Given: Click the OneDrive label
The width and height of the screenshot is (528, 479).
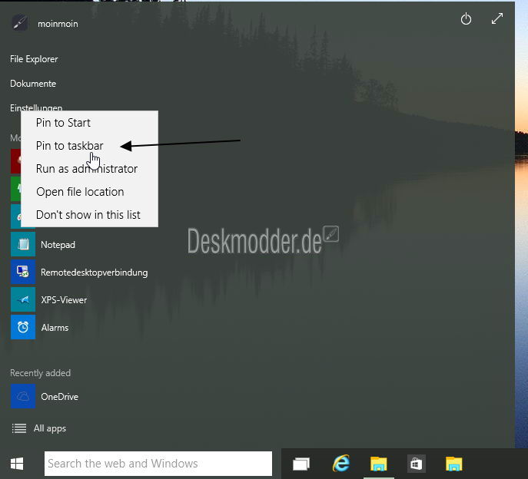Looking at the screenshot, I should (x=60, y=397).
